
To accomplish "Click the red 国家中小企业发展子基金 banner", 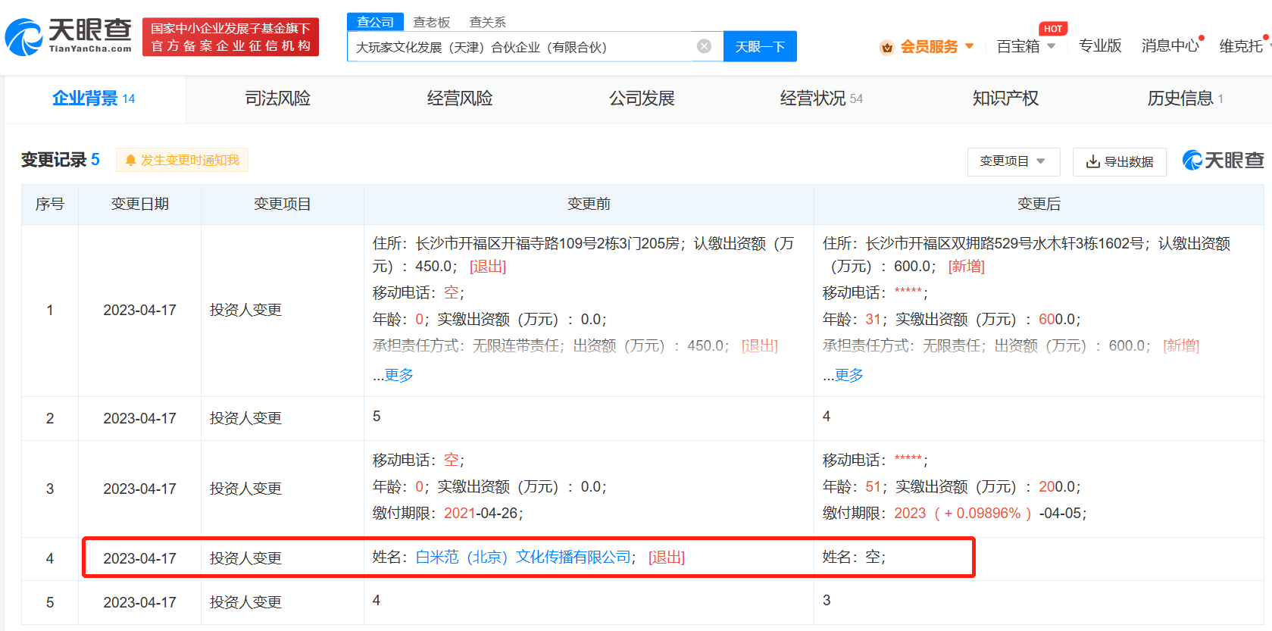I will pyautogui.click(x=230, y=37).
